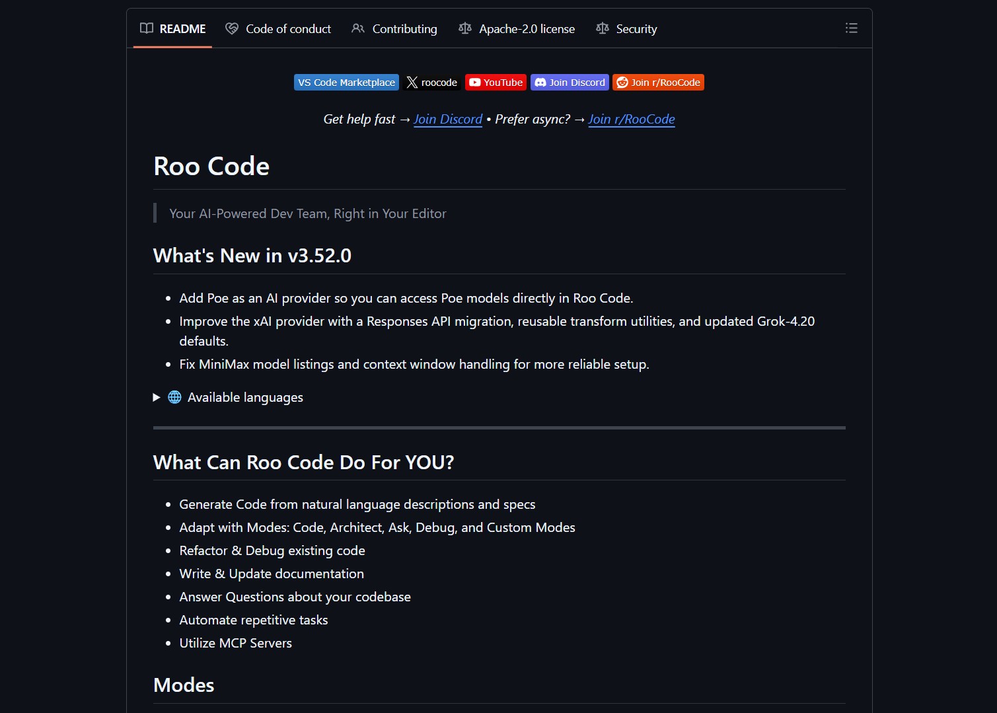Viewport: 997px width, 713px height.
Task: Expand the Available languages disclosure triangle
Action: (x=157, y=397)
